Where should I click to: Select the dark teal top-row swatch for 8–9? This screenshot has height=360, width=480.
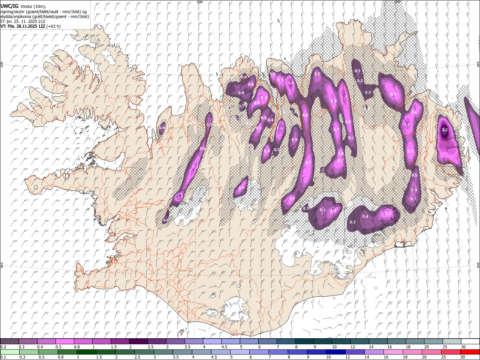coord(304,342)
